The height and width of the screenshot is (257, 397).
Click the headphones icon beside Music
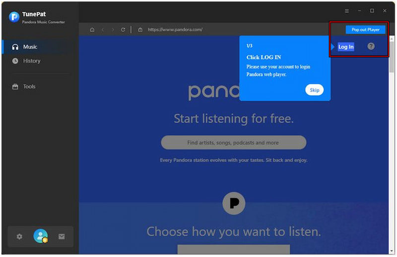point(15,47)
